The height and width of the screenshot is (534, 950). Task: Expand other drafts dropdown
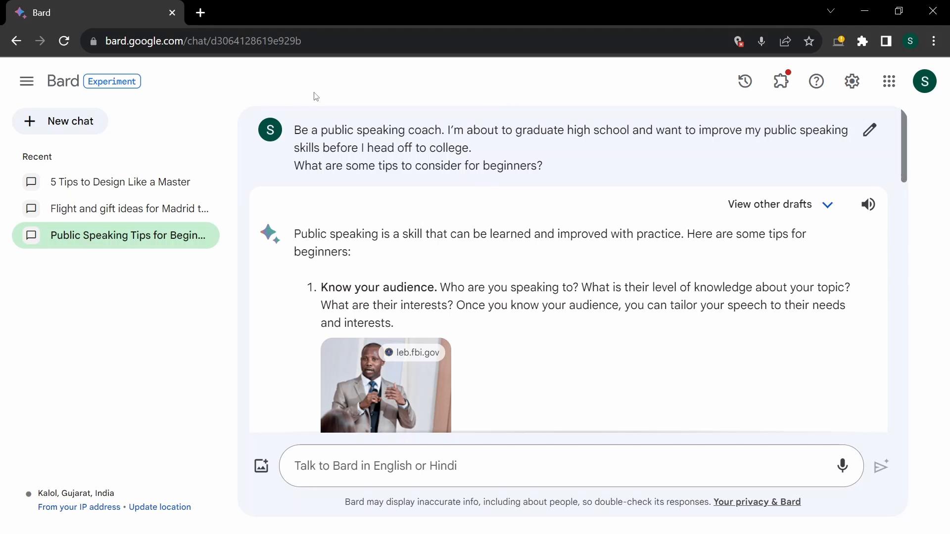click(x=827, y=204)
